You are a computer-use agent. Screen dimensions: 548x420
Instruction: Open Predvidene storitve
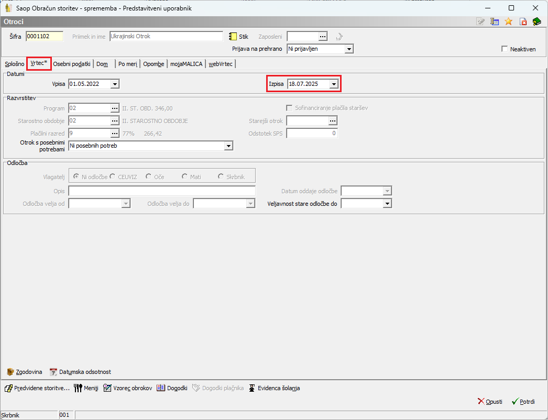click(37, 388)
